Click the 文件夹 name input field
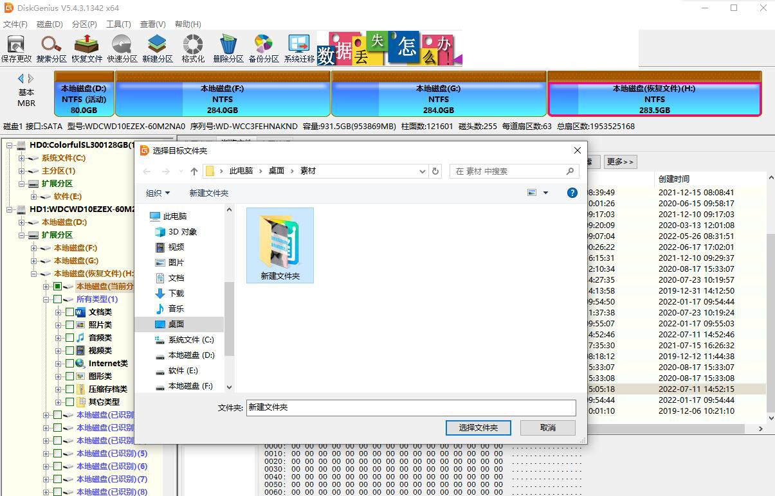Screen dimensions: 775x496 (411, 407)
